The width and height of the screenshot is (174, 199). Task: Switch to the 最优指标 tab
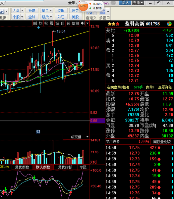[x=65, y=167]
